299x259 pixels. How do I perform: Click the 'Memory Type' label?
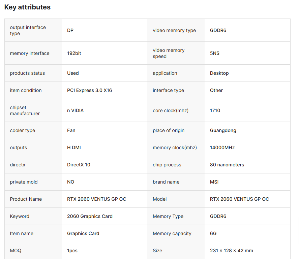[168, 216]
